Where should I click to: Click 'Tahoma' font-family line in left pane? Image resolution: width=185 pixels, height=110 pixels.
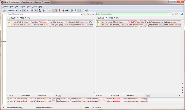[x=52, y=22]
